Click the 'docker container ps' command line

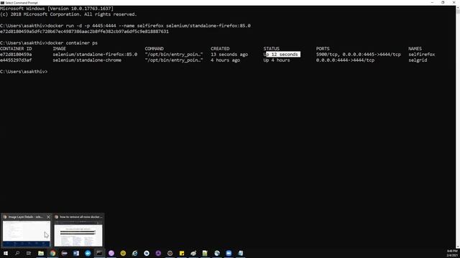49,43
